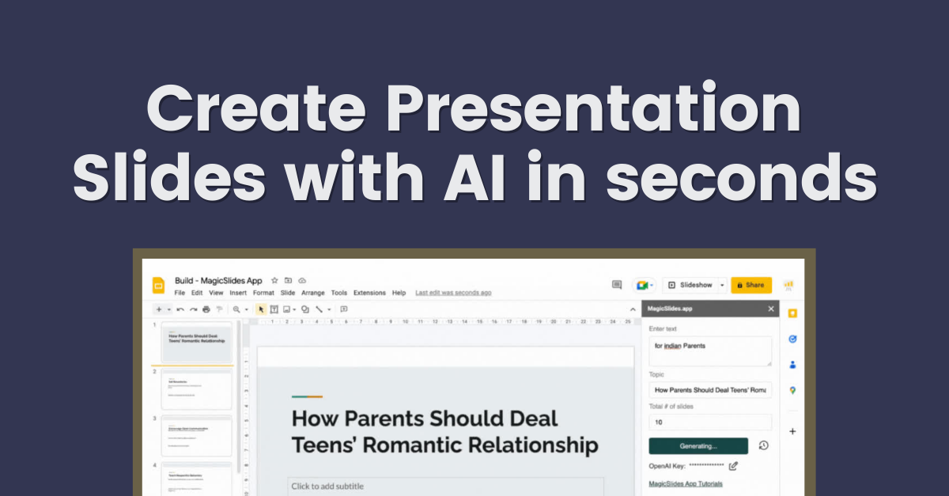This screenshot has width=949, height=496.
Task: Open Google Keep in side panel
Action: [x=792, y=313]
